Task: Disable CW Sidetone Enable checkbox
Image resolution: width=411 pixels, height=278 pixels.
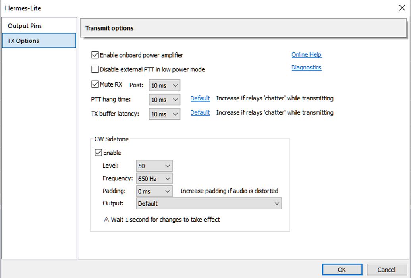Action: [98, 153]
